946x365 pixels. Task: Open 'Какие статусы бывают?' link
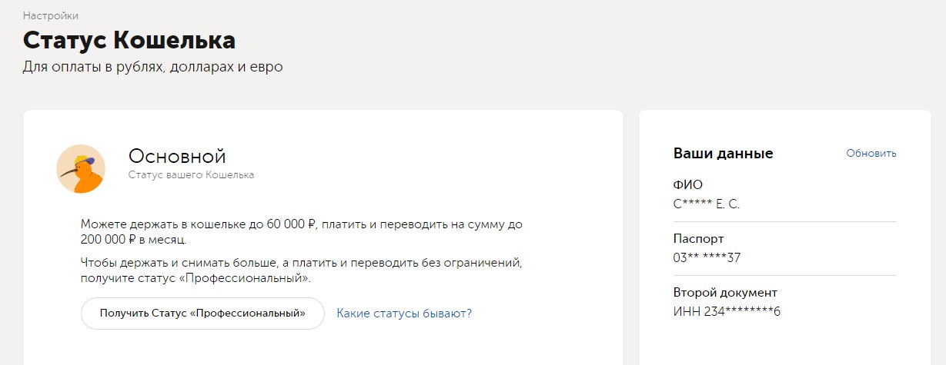click(404, 314)
